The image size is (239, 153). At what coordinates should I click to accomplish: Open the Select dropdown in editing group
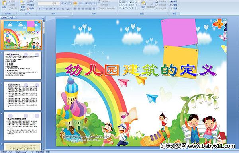pos(175,8)
